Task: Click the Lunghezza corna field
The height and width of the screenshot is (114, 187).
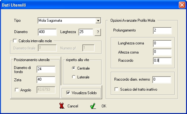Action: pyautogui.click(x=162, y=43)
